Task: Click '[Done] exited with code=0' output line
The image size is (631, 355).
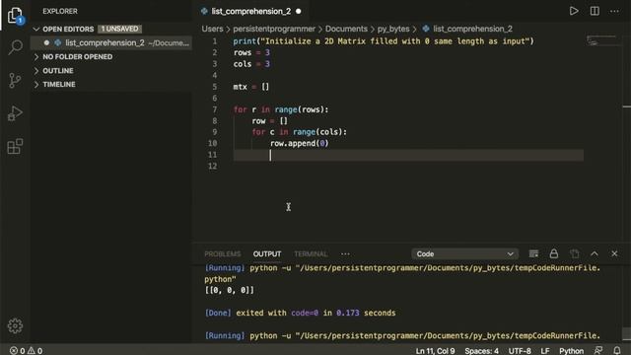Action: [x=300, y=313]
